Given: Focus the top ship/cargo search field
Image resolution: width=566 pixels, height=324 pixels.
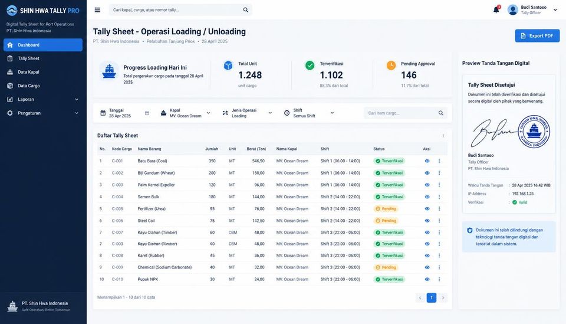Looking at the screenshot, I should [x=180, y=10].
